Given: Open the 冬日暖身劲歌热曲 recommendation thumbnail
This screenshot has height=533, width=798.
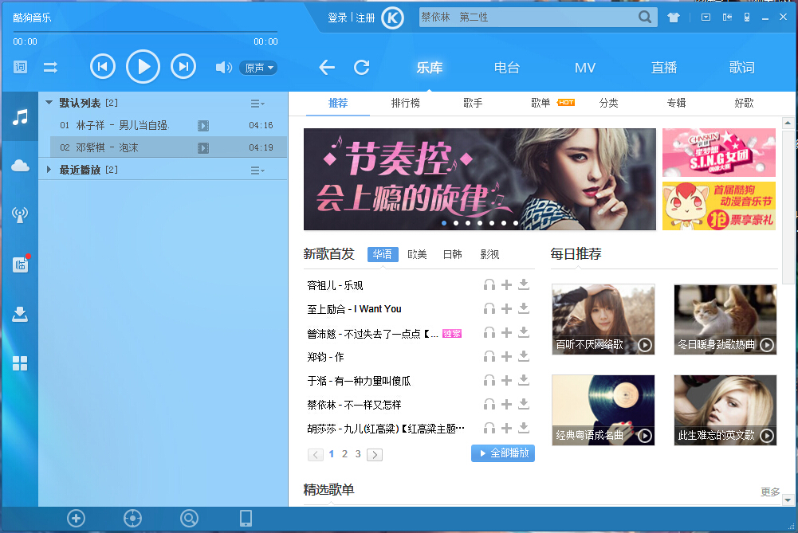Looking at the screenshot, I should pyautogui.click(x=725, y=319).
